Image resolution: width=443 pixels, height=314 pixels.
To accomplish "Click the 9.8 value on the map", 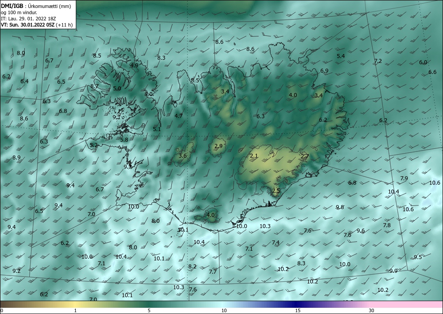I will click(x=340, y=207).
